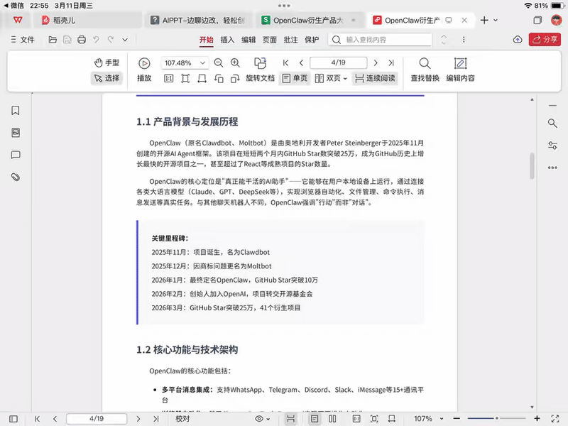Open the vertical three-dot more menu

(464, 40)
